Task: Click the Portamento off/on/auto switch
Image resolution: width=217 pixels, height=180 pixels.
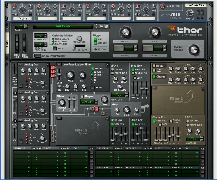Action: (79, 46)
